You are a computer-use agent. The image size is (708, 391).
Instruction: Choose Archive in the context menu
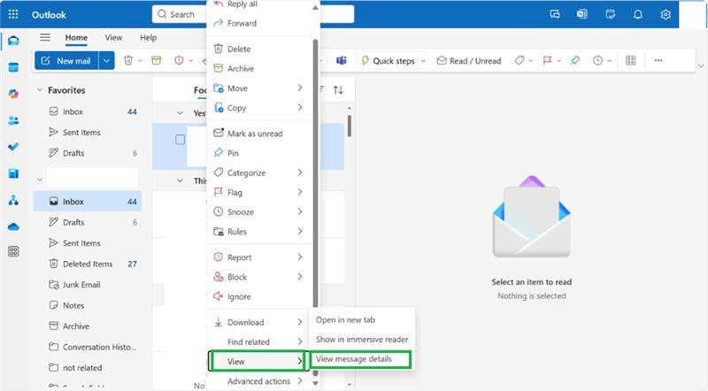pos(258,69)
